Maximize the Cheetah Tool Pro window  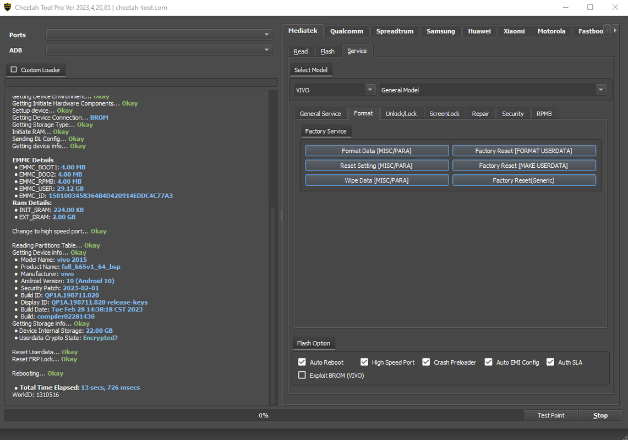click(590, 7)
